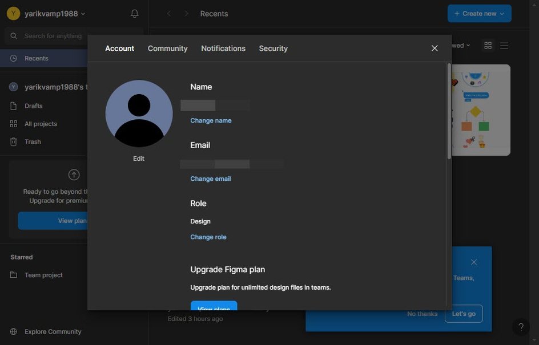
Task: Click the profile picture avatar
Action: coord(139,113)
